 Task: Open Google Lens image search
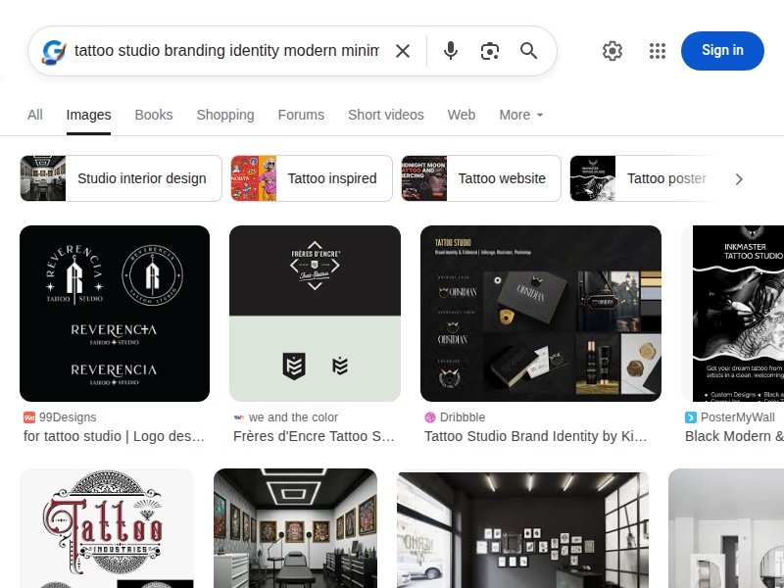click(490, 51)
